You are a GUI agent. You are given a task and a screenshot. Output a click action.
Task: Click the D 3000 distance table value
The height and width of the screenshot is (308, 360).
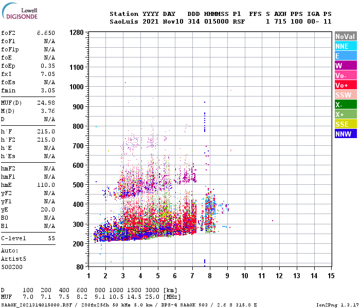click(152, 291)
